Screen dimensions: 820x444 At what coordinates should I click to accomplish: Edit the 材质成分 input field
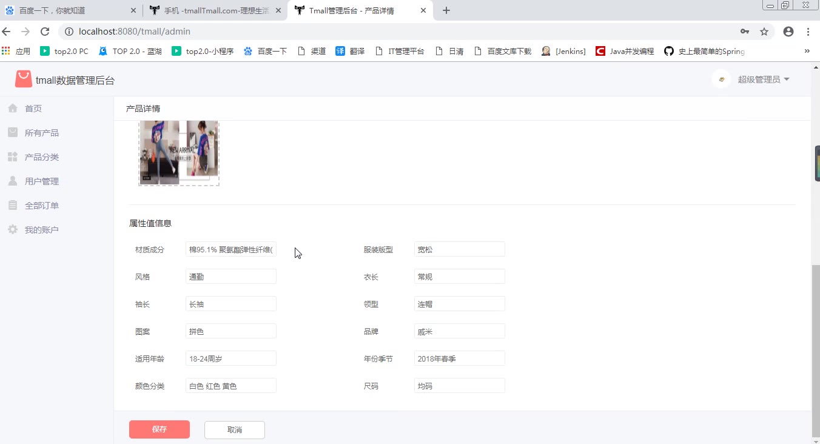231,249
